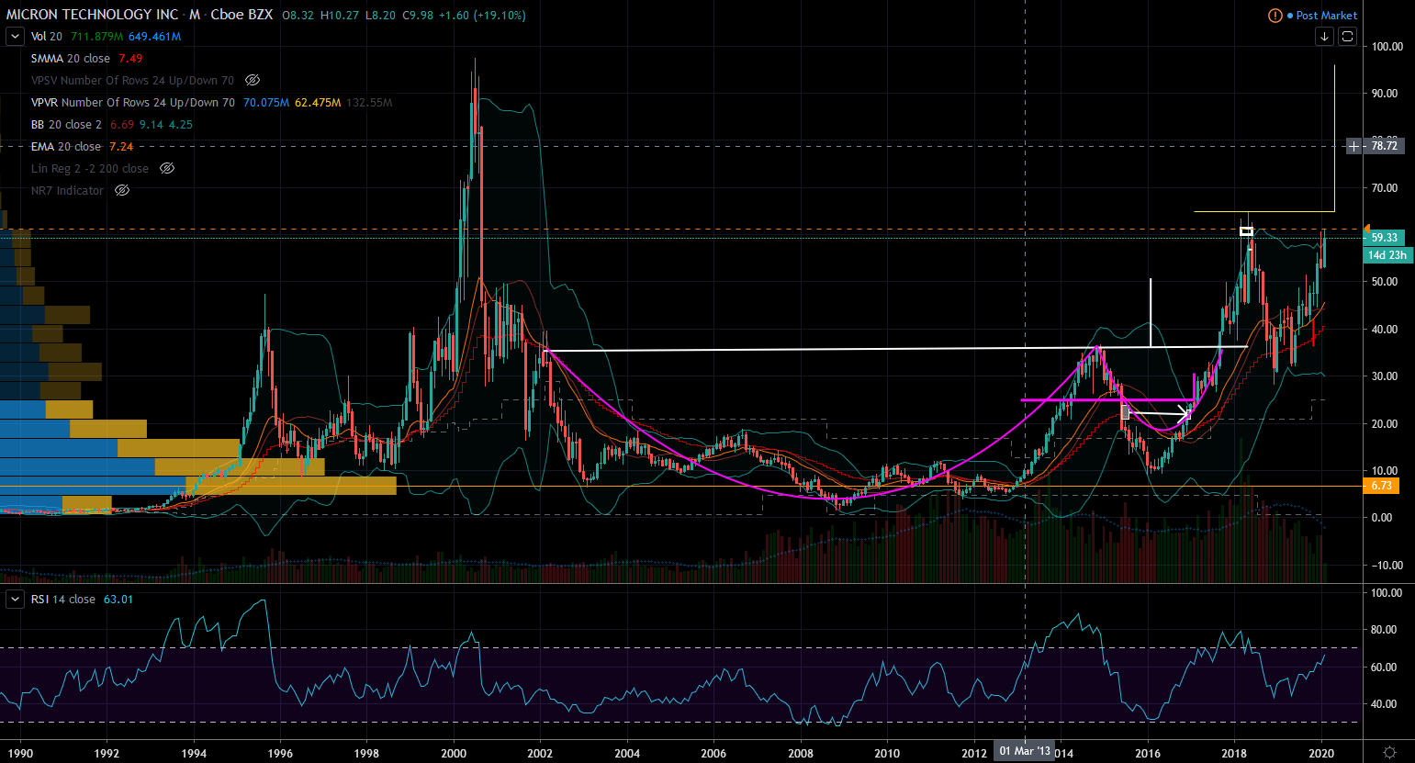1415x763 pixels.
Task: Click the greyed VPSV Number Of Rows label
Action: (133, 81)
